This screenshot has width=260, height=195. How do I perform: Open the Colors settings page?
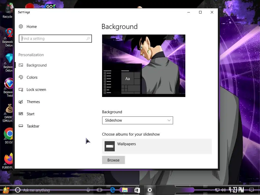tap(32, 77)
